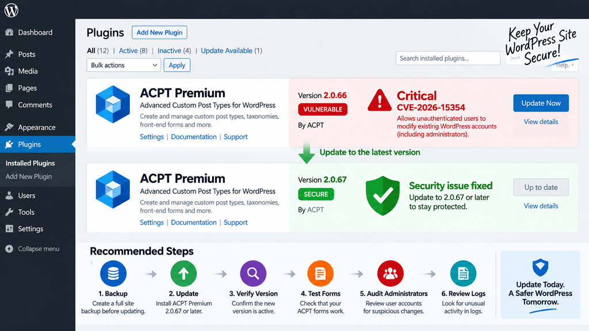This screenshot has width=589, height=331.
Task: Click the Plugins plug icon in sidebar
Action: click(x=9, y=144)
